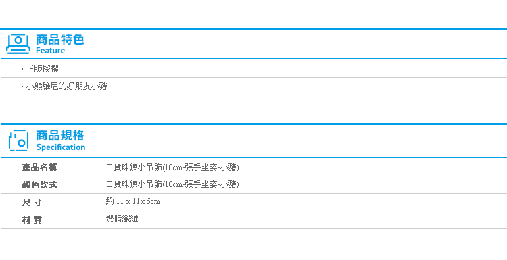This screenshot has height=260, width=507.
Task: Click the product specification section icon
Action: point(18,140)
